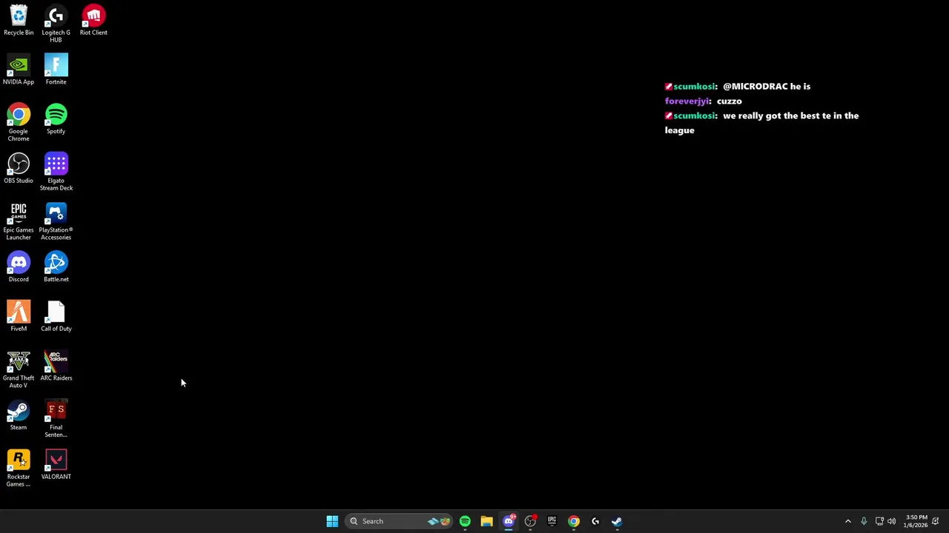Click chat message '@MICRODRAC he is'
Viewport: 949px width, 533px height.
point(767,87)
